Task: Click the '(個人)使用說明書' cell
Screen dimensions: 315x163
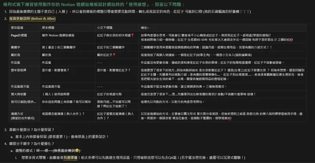Action: pyautogui.click(x=67, y=94)
